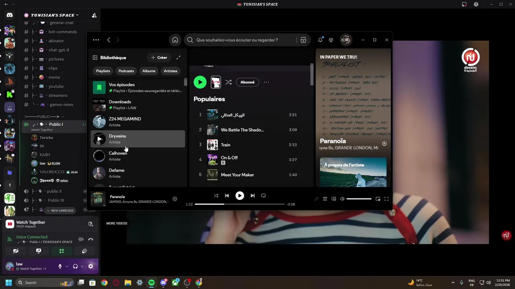Select the Albums filter
The image size is (515, 289).
click(149, 71)
